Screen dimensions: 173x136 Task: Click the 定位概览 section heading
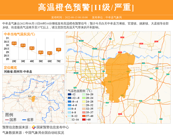(x=10, y=67)
